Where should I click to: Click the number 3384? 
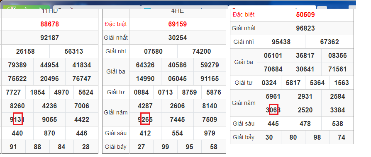[337, 110]
